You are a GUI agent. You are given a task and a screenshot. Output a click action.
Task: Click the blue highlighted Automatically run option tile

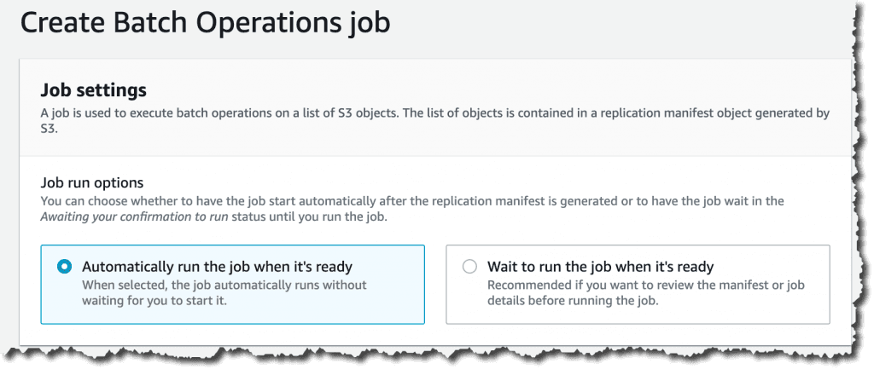point(232,285)
